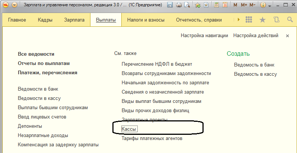Open the functions menu grid icon
297x153 pixels.
coord(248,19)
